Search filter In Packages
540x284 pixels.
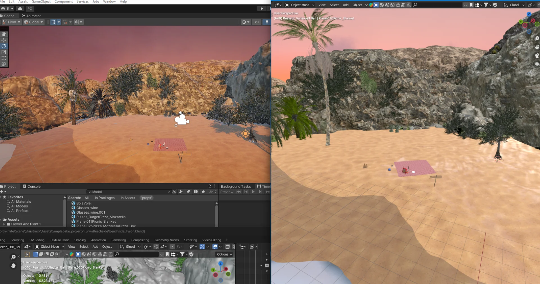105,198
